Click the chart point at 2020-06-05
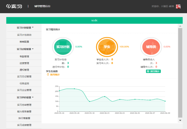 click(135, 99)
